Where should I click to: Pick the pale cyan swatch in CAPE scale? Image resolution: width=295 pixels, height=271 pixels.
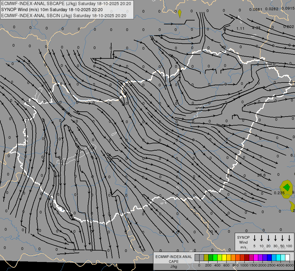point(283,257)
